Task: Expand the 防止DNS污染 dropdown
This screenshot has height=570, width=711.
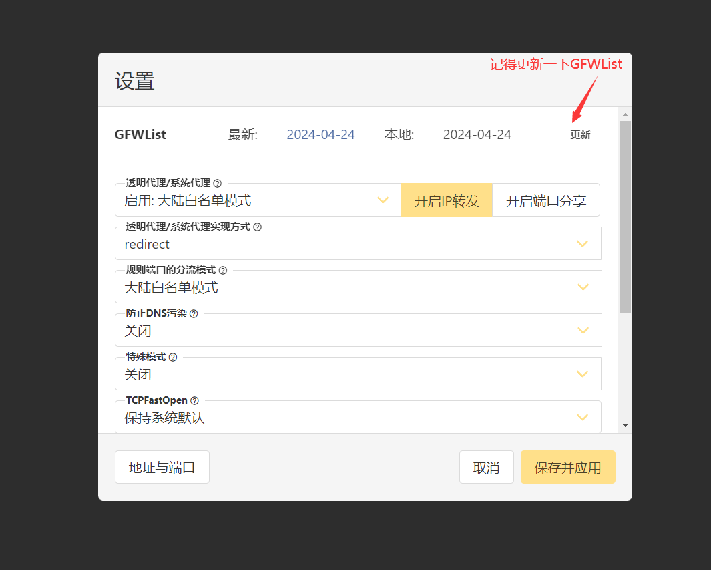Action: click(x=358, y=331)
